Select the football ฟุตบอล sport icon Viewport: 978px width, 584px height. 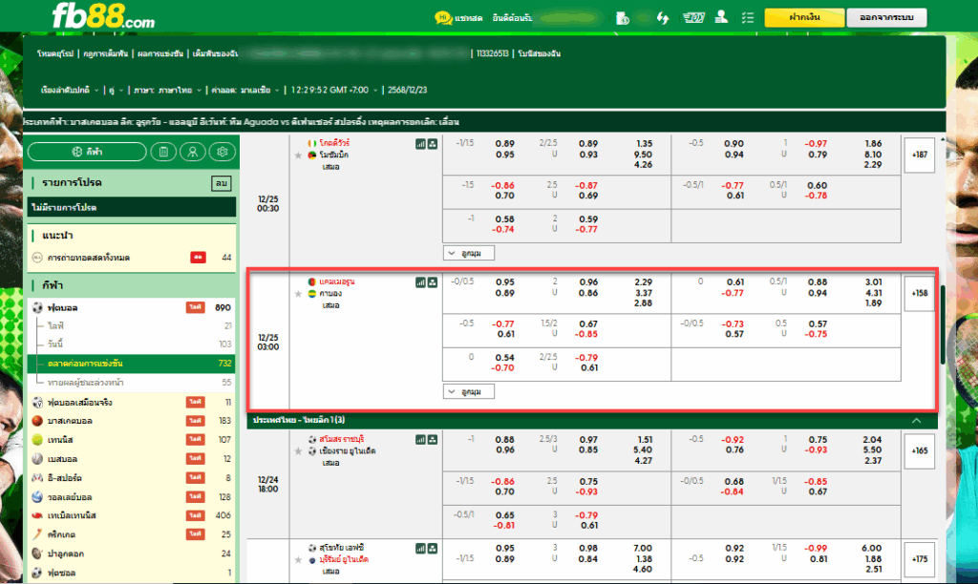coord(37,307)
